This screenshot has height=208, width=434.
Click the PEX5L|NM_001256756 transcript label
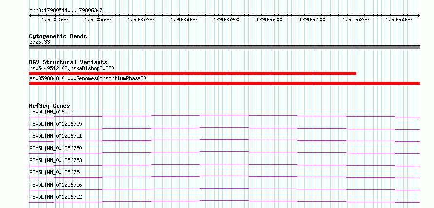point(56,185)
